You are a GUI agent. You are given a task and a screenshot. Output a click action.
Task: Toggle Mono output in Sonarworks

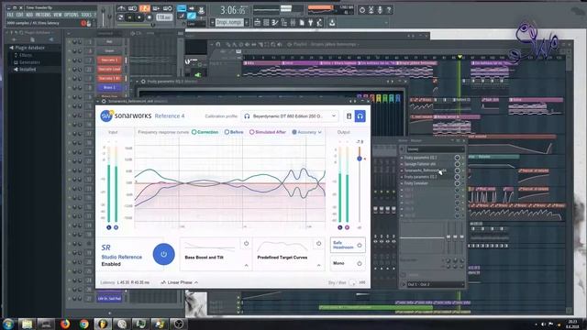(x=348, y=263)
